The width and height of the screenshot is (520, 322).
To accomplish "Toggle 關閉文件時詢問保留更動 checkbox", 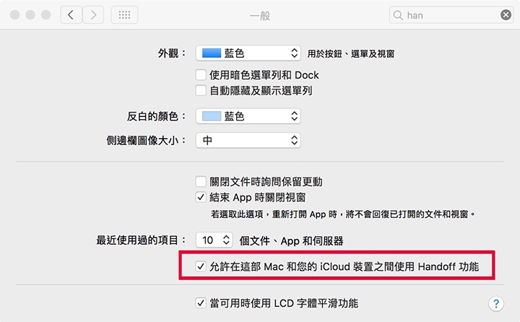I will [201, 181].
